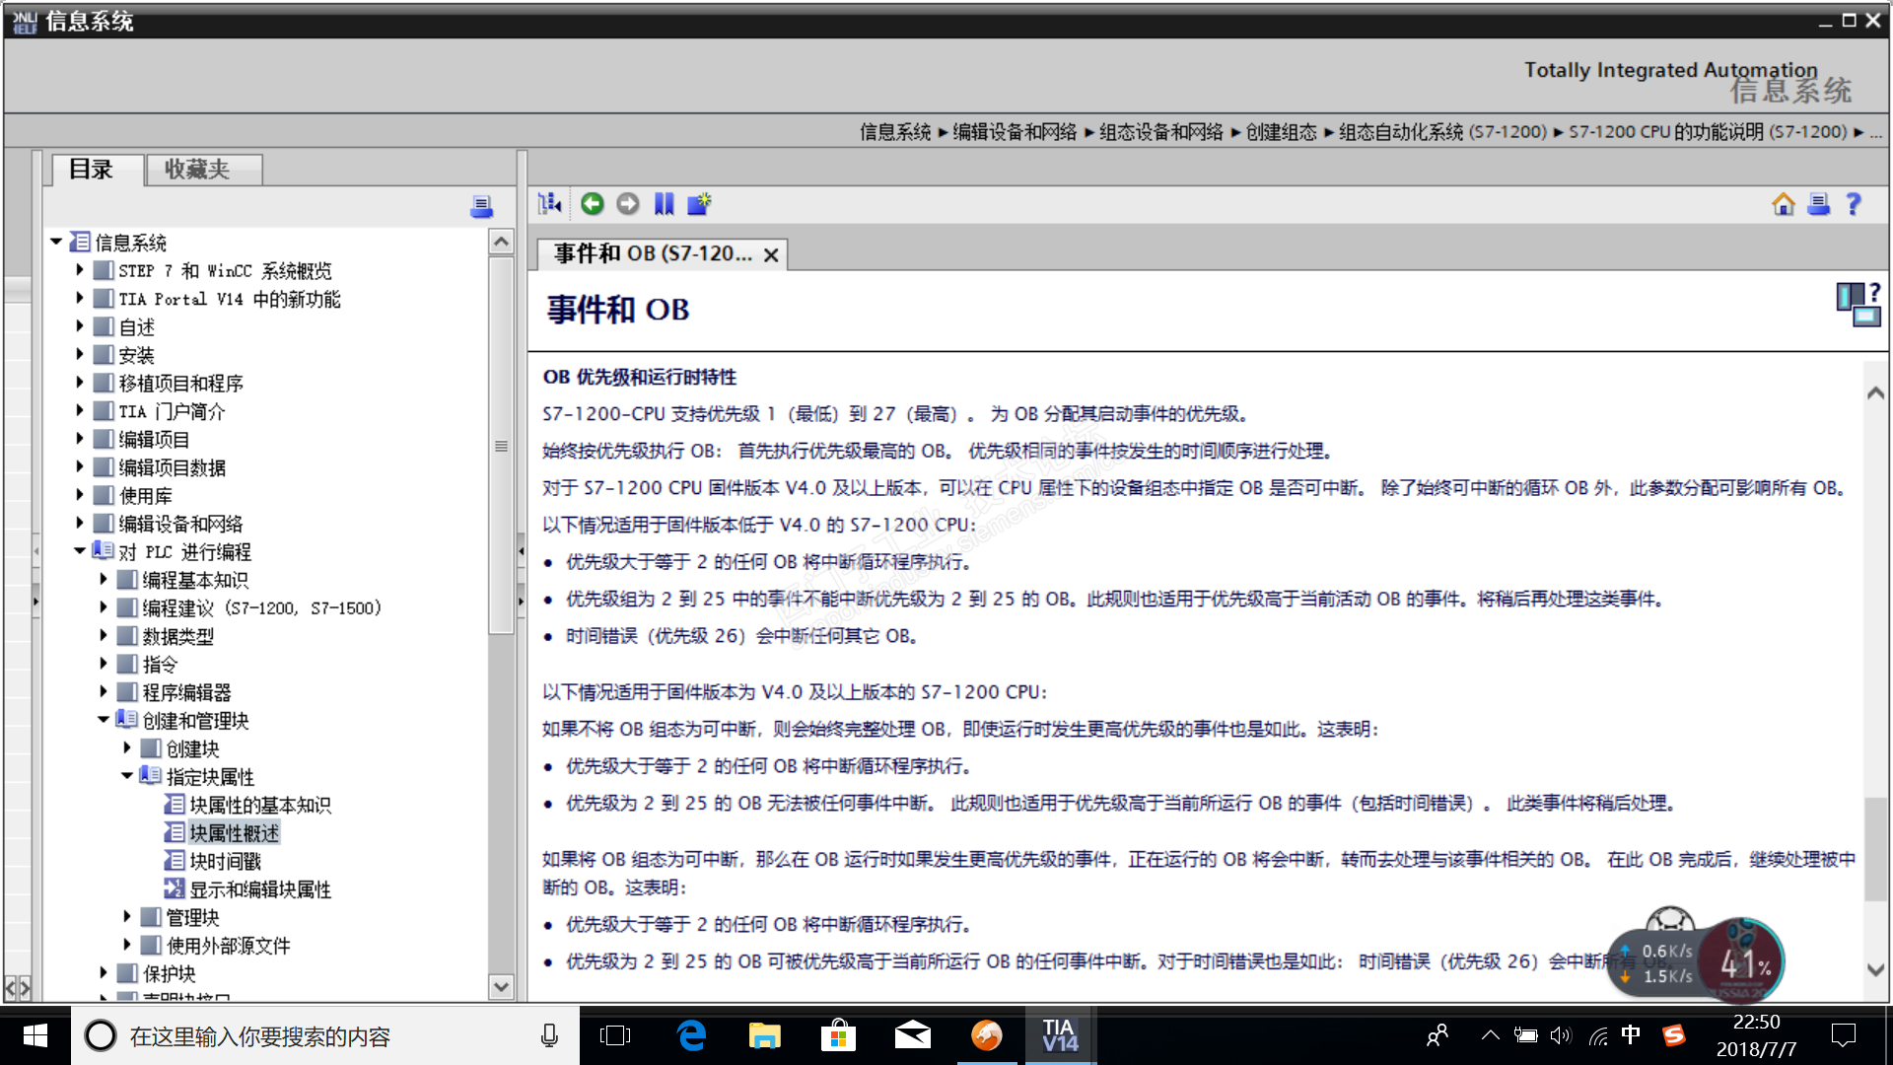
Task: Expand the 管理块 tree node
Action: 126,916
